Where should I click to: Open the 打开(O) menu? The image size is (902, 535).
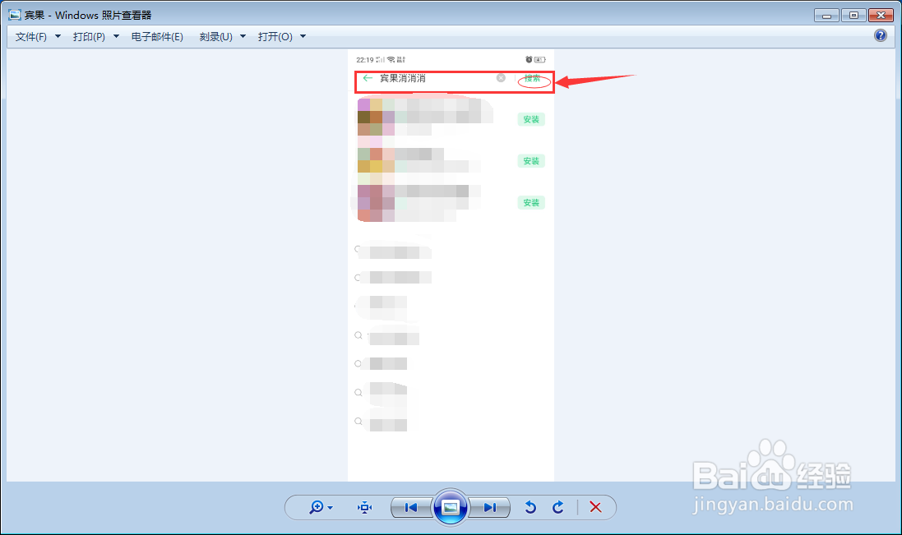click(x=275, y=37)
